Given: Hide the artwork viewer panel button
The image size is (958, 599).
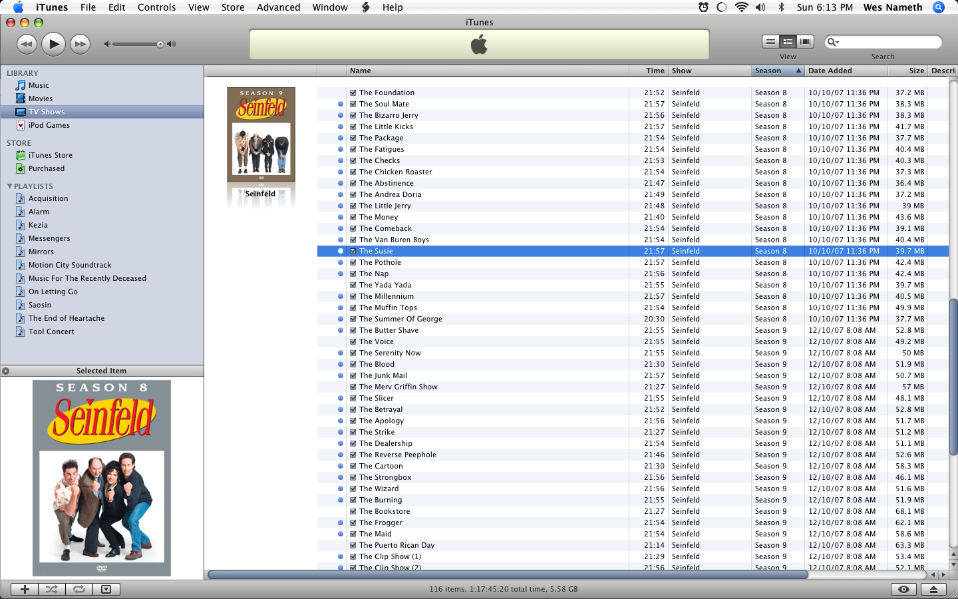Looking at the screenshot, I should pyautogui.click(x=106, y=589).
